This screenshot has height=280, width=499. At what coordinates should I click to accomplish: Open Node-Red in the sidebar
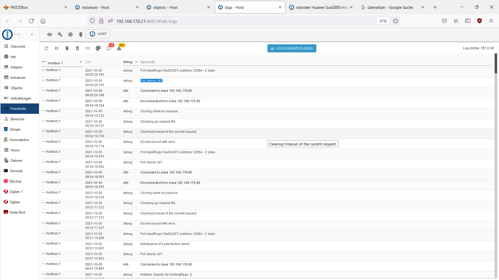tap(20, 212)
